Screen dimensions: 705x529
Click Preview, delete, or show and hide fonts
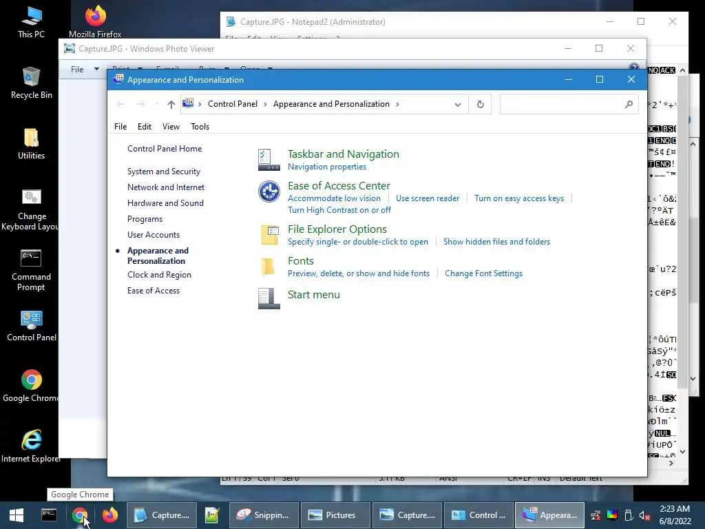pos(359,273)
